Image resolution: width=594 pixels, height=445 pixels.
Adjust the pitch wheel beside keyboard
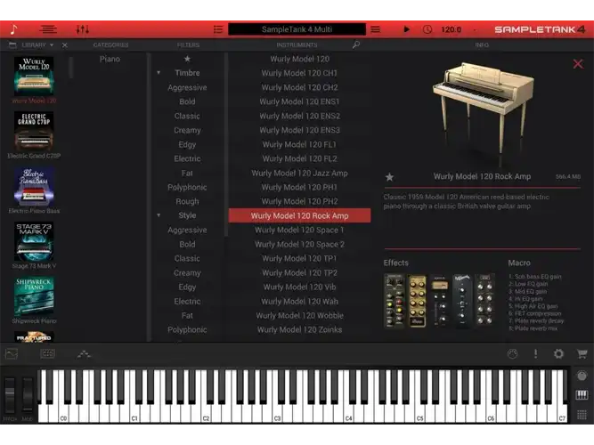[x=10, y=395]
